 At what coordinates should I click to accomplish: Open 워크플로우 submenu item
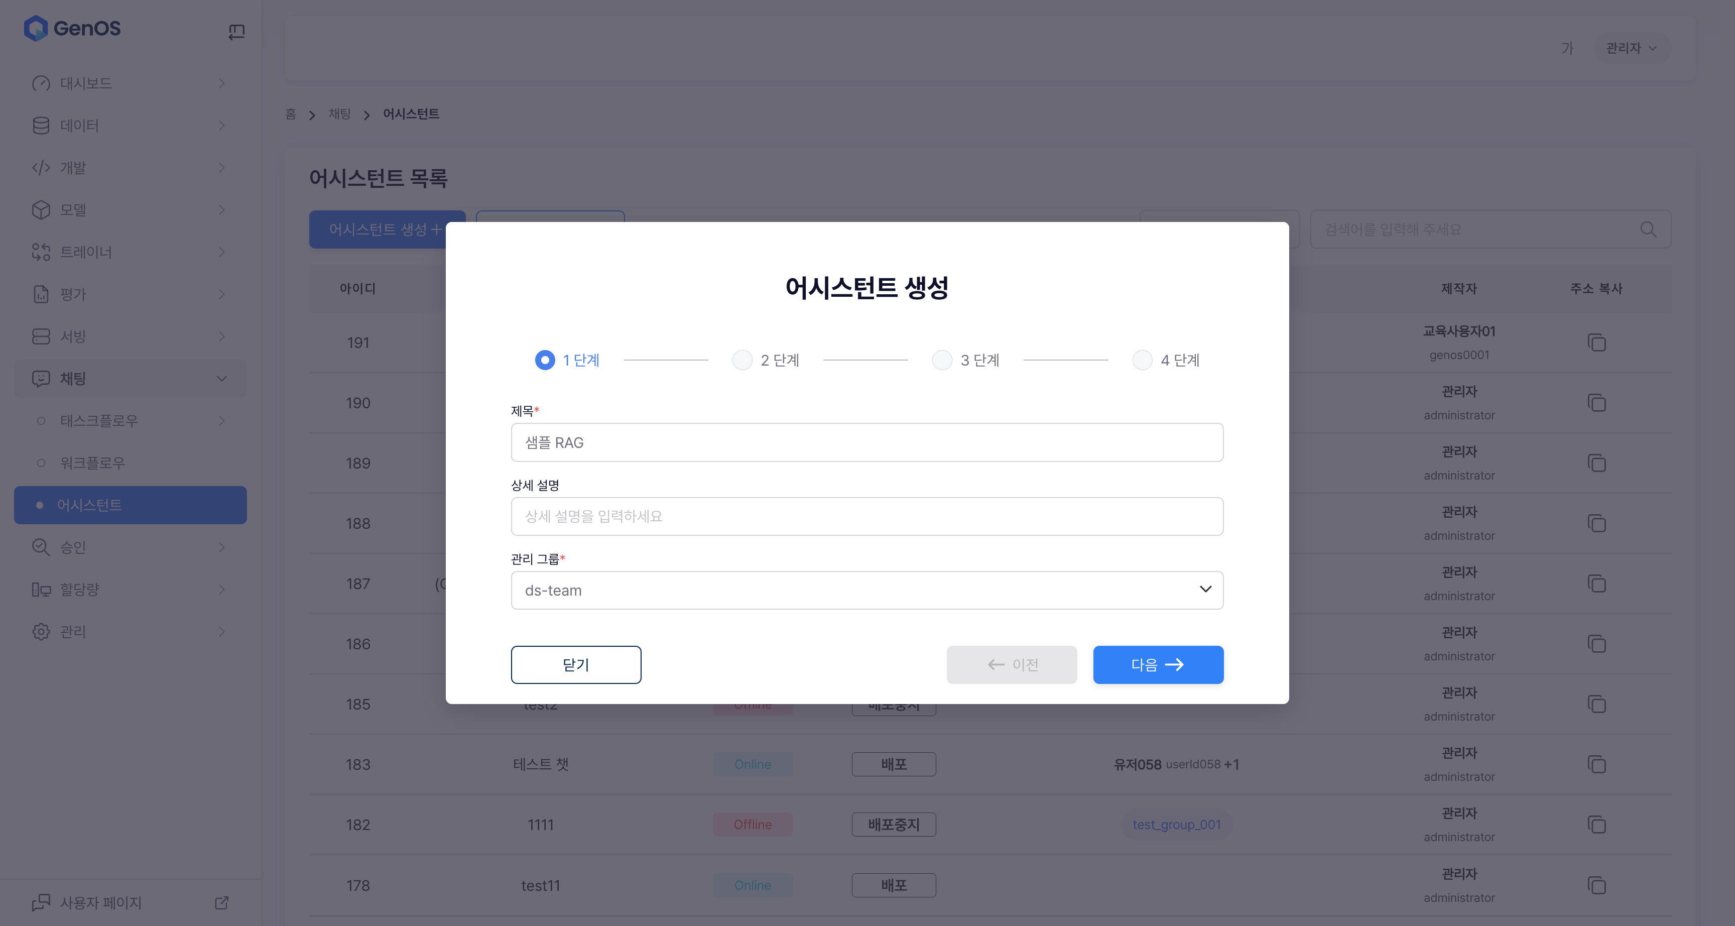point(92,463)
